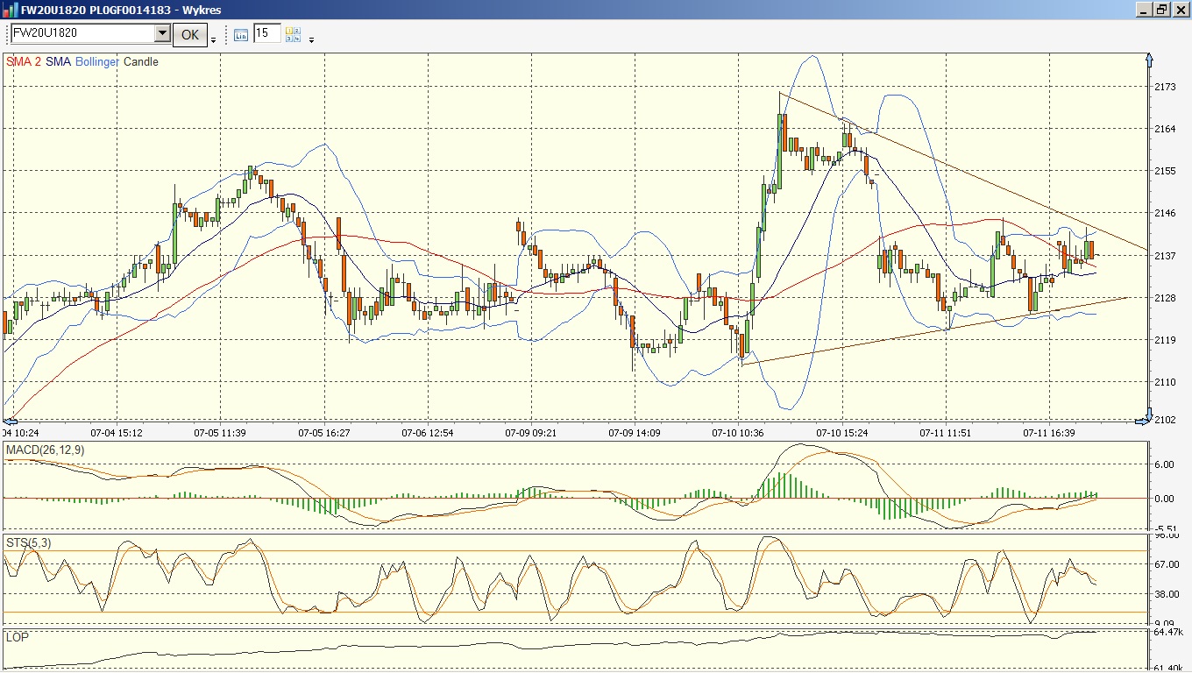The image size is (1192, 673).
Task: Restore the chart window size
Action: [1162, 10]
